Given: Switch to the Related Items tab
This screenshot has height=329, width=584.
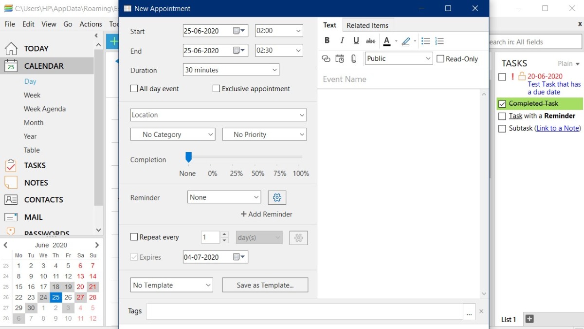Looking at the screenshot, I should click(x=367, y=25).
